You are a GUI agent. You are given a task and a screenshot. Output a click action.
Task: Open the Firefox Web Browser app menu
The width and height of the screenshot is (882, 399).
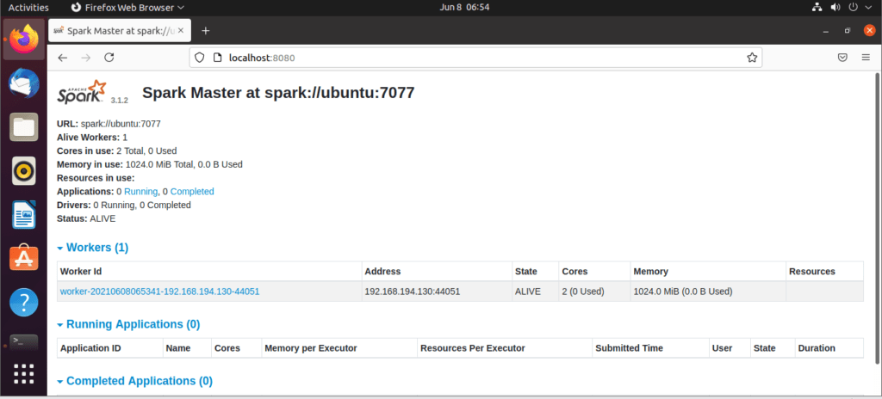128,8
